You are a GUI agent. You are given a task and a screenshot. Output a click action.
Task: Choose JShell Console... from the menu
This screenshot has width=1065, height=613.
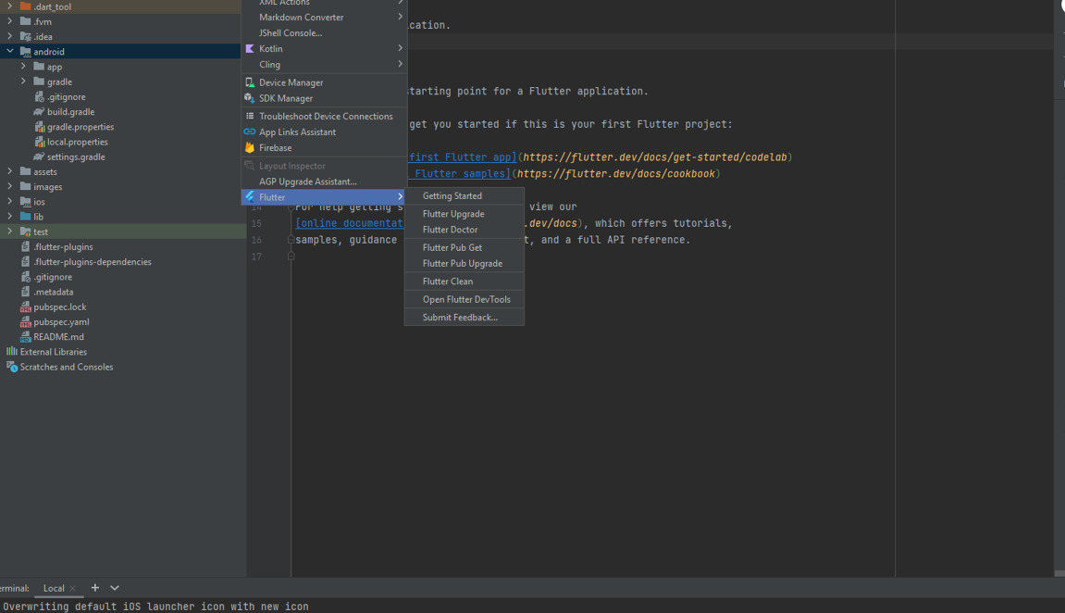click(324, 32)
